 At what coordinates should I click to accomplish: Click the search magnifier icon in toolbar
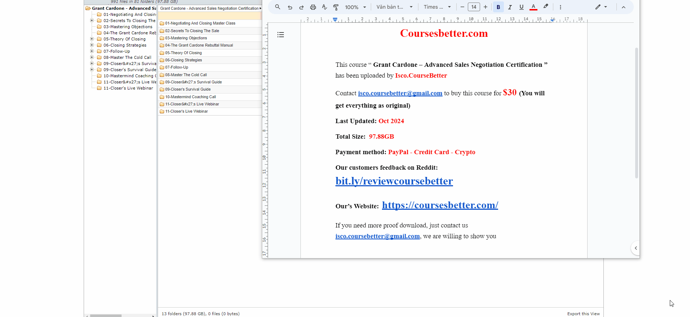coord(277,7)
